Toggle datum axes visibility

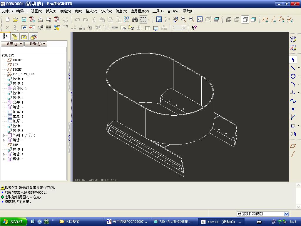coord(274,19)
